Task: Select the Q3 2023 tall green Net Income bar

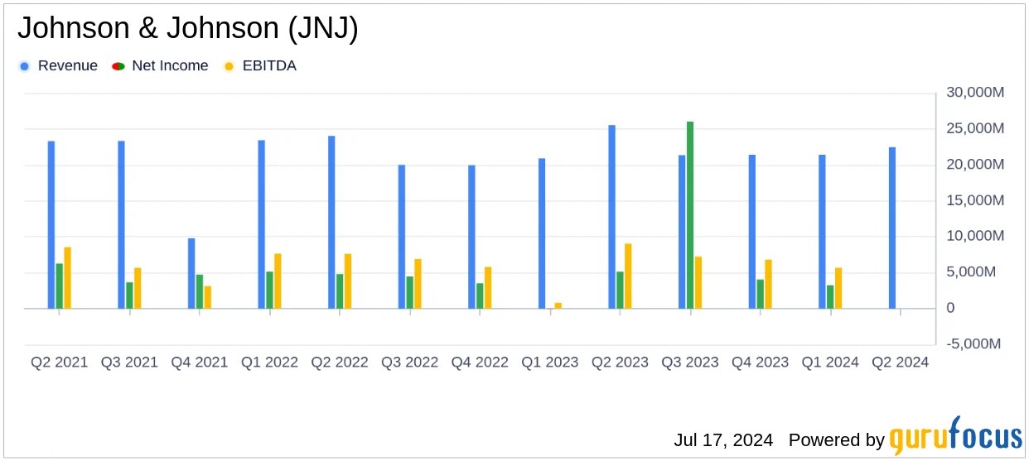Action: pyautogui.click(x=690, y=215)
